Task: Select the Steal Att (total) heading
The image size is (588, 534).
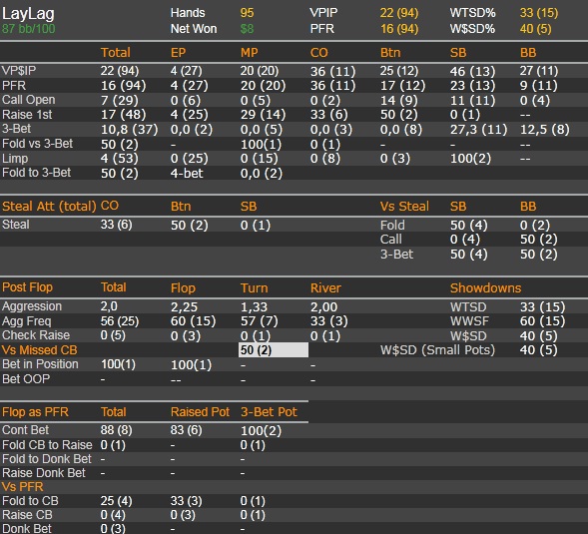Action: tap(49, 207)
